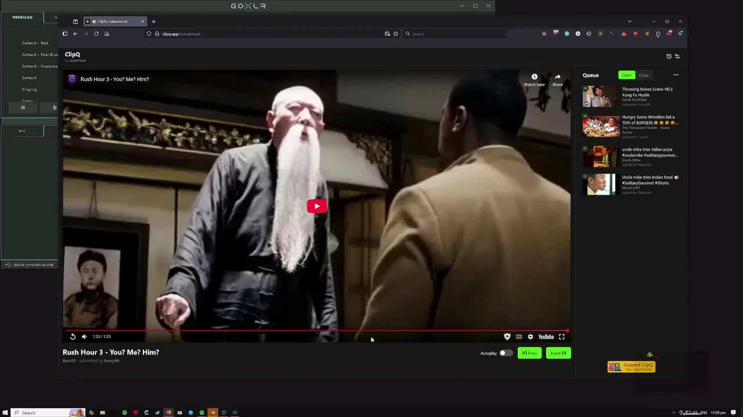Click the save profile icon in GoXLR
743x417 pixels.
23,107
